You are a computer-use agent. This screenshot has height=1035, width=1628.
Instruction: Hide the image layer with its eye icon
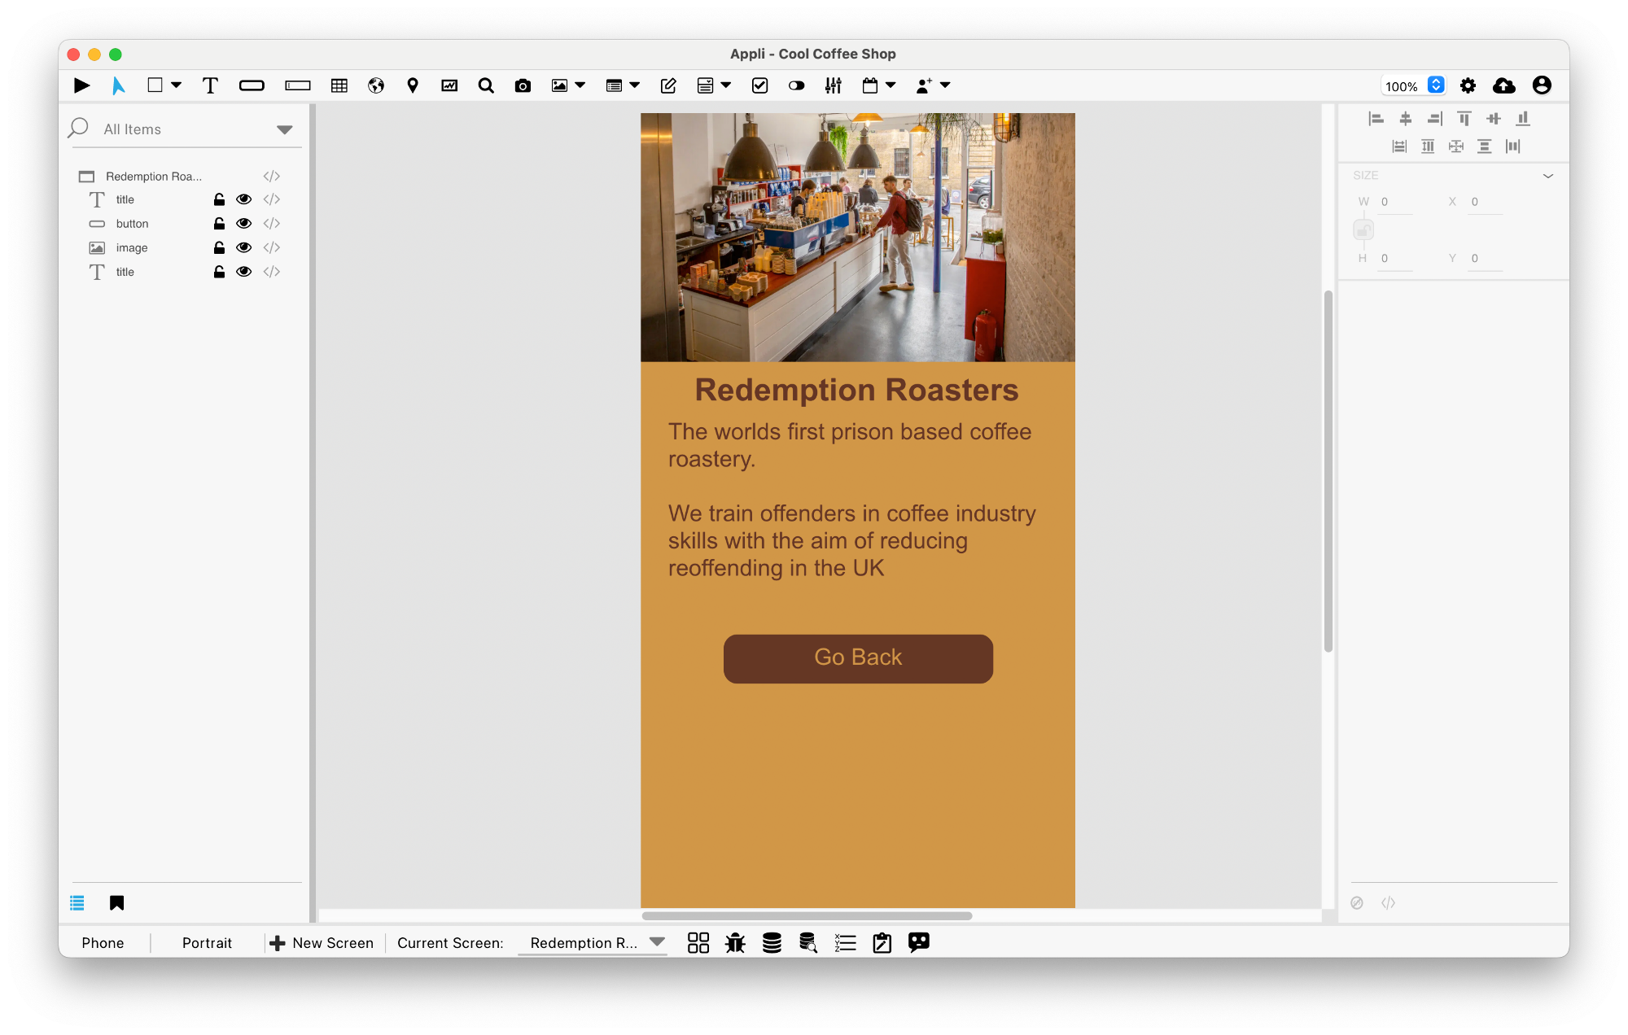pos(243,247)
